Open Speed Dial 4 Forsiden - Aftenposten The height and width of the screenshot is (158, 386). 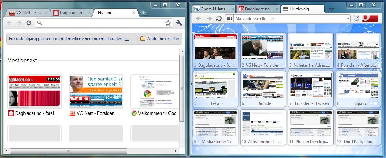pyautogui.click(x=358, y=51)
